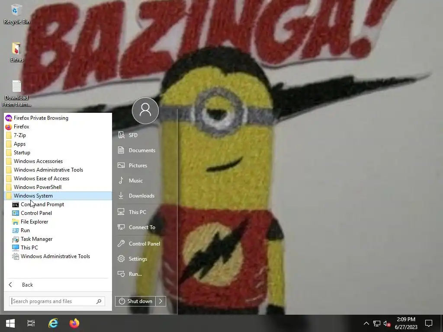Open Windows Administrative Tools shortcut with gear icon

[x=58, y=256]
